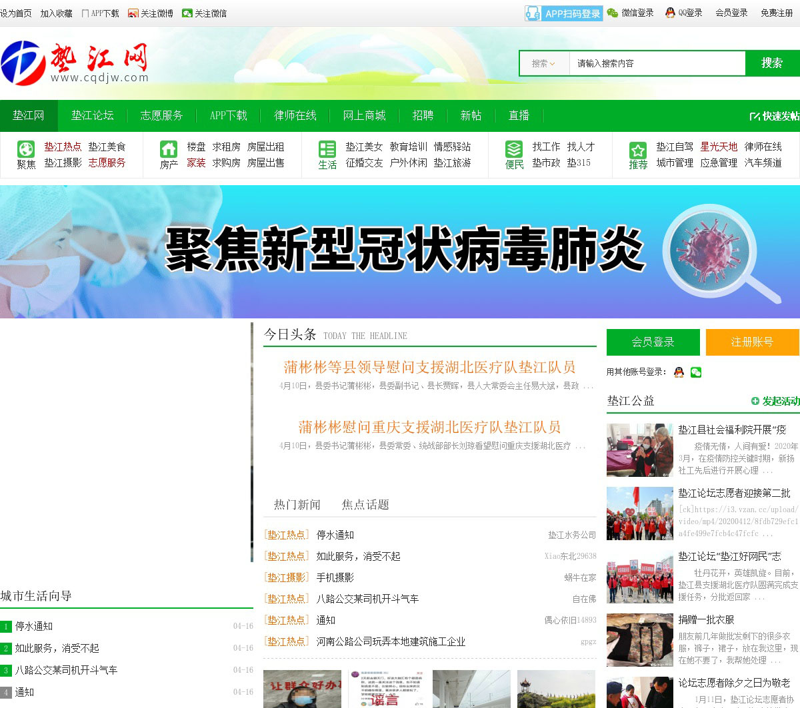
Task: Click the 推荐 star category icon
Action: 638,150
